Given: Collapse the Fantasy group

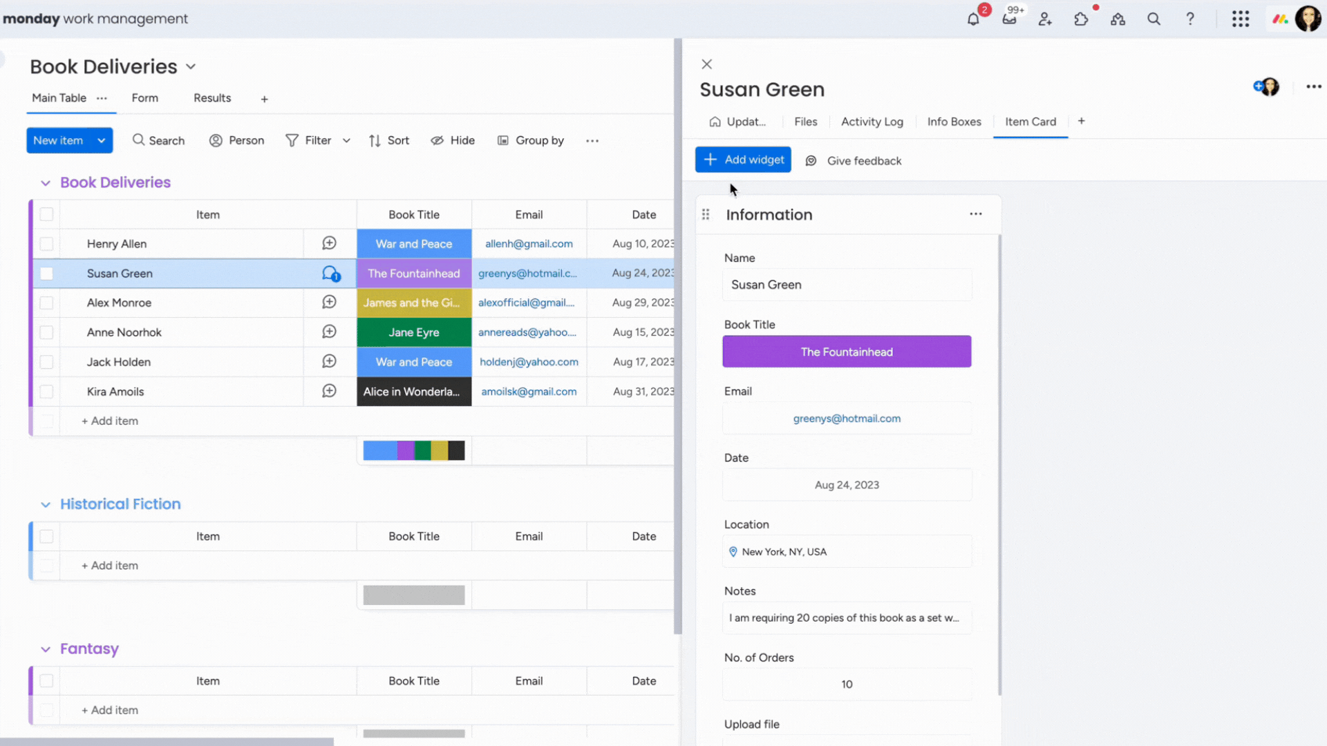Looking at the screenshot, I should click(x=46, y=649).
